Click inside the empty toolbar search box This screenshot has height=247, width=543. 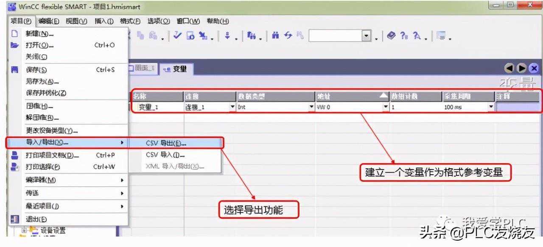[335, 36]
